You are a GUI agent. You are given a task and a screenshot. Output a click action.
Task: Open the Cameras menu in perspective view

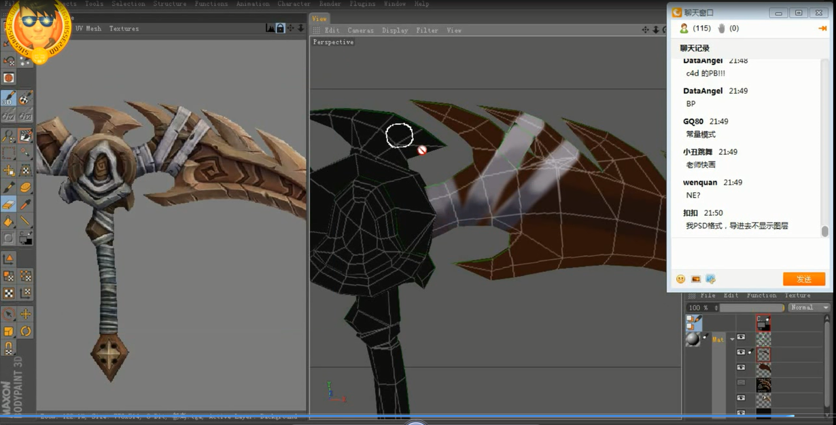point(360,31)
